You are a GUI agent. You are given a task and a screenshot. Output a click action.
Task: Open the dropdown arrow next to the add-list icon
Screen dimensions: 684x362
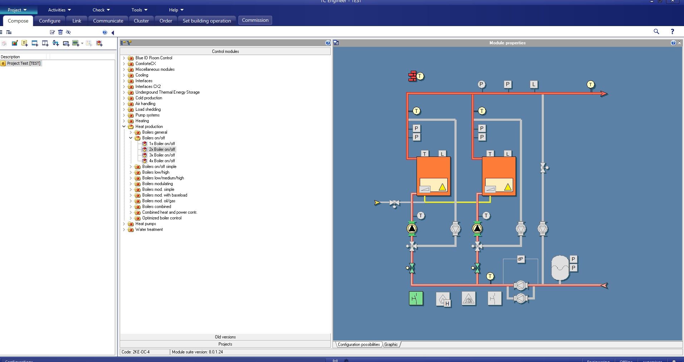[x=82, y=43]
